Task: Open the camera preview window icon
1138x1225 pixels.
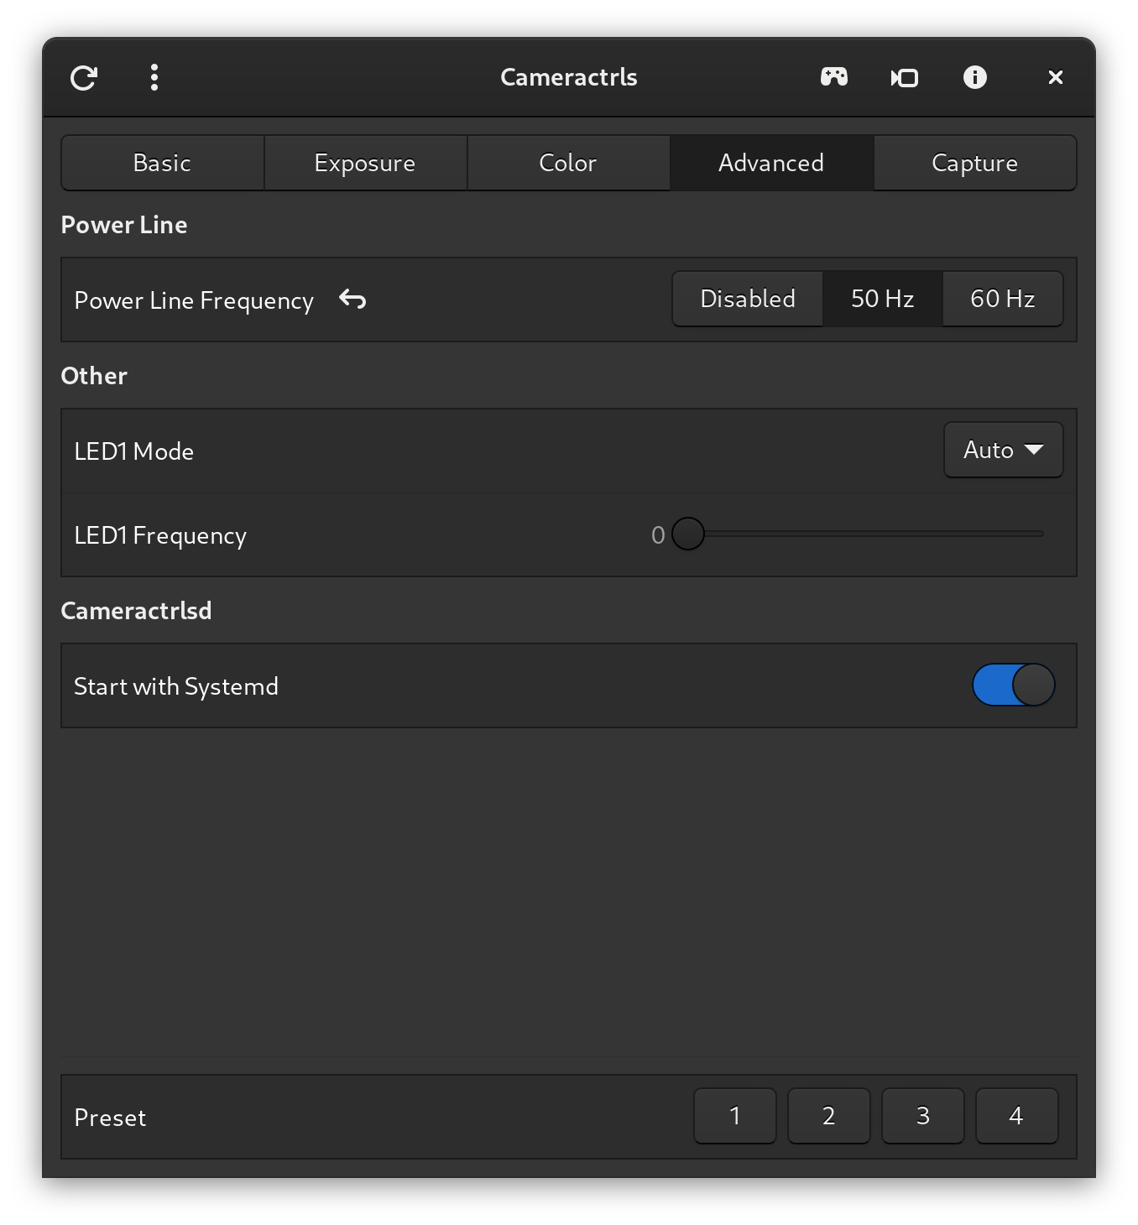Action: point(904,78)
